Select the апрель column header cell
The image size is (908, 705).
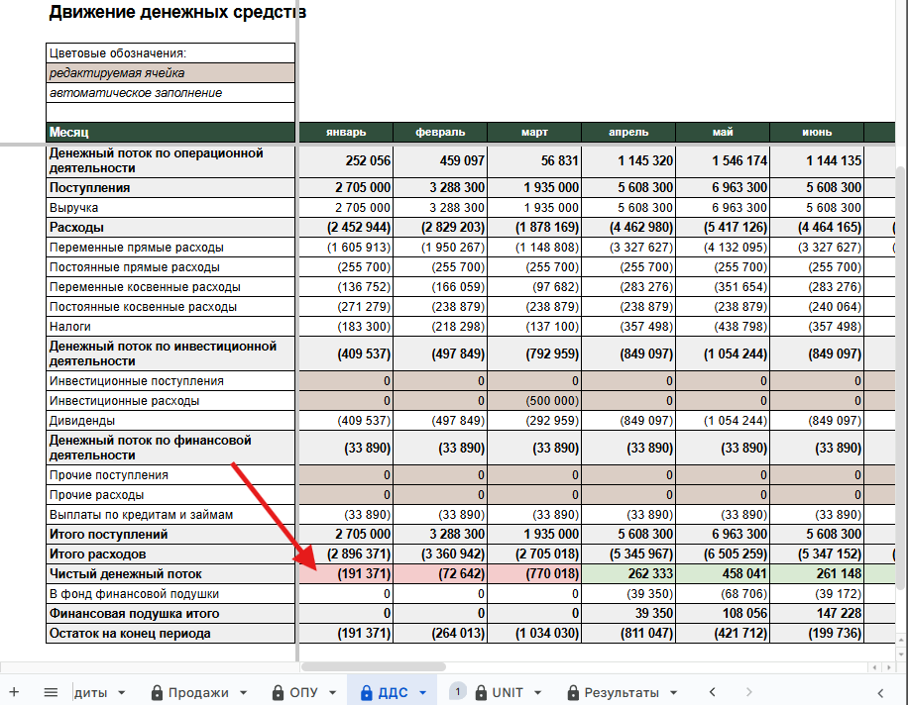tap(628, 132)
